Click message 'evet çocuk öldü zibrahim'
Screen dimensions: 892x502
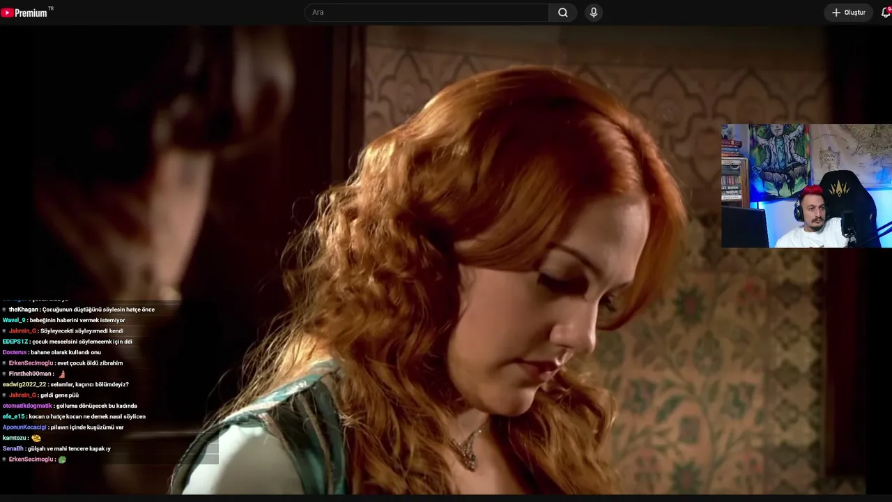[x=89, y=363]
